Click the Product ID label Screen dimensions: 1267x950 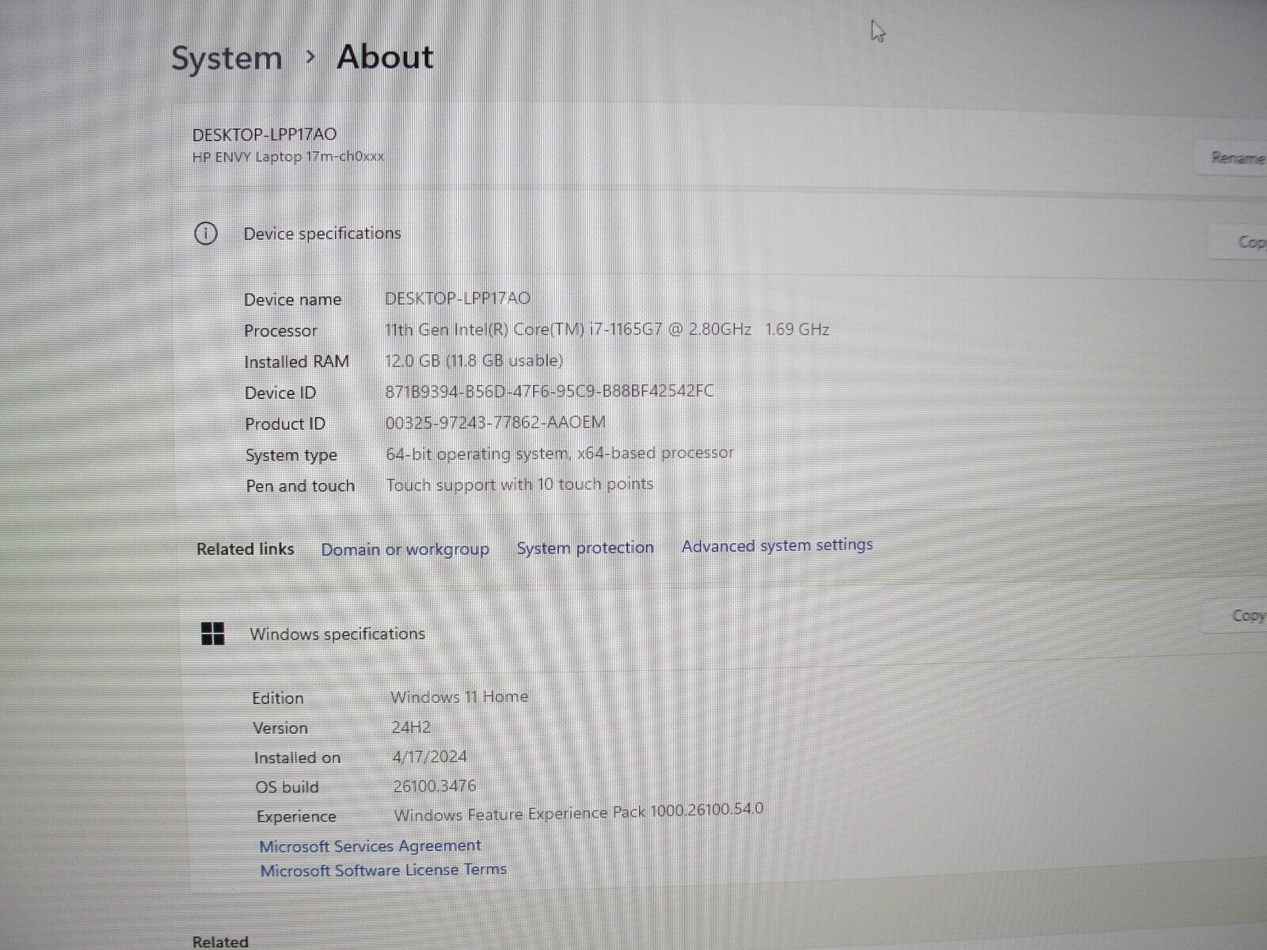(285, 424)
